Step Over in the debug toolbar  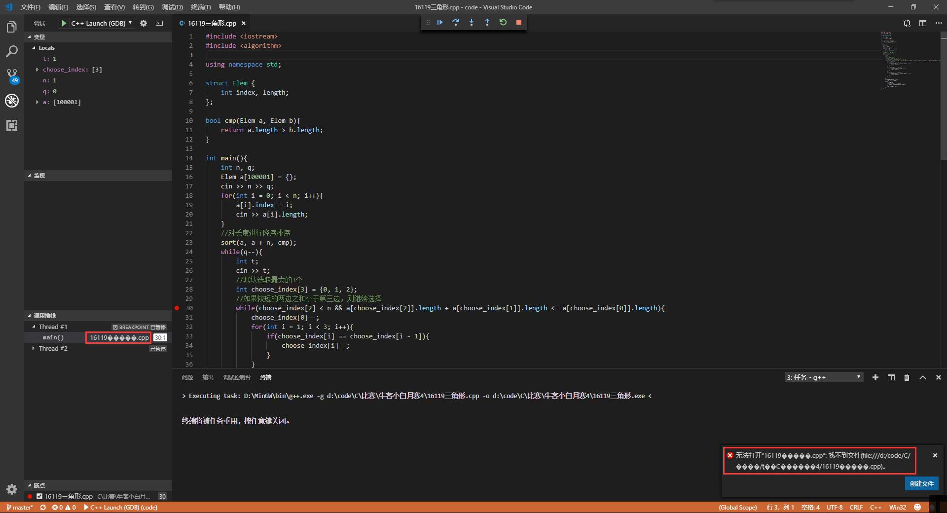pyautogui.click(x=456, y=22)
